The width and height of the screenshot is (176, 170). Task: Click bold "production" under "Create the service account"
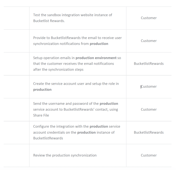(x=42, y=90)
